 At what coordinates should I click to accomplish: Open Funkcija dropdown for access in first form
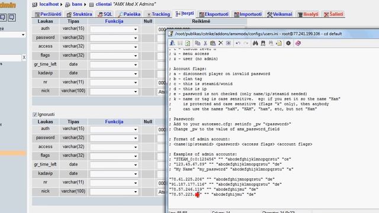114,47
